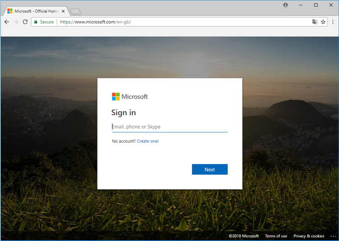Follow the 'Create one!' link
The image size is (339, 241).
point(147,141)
